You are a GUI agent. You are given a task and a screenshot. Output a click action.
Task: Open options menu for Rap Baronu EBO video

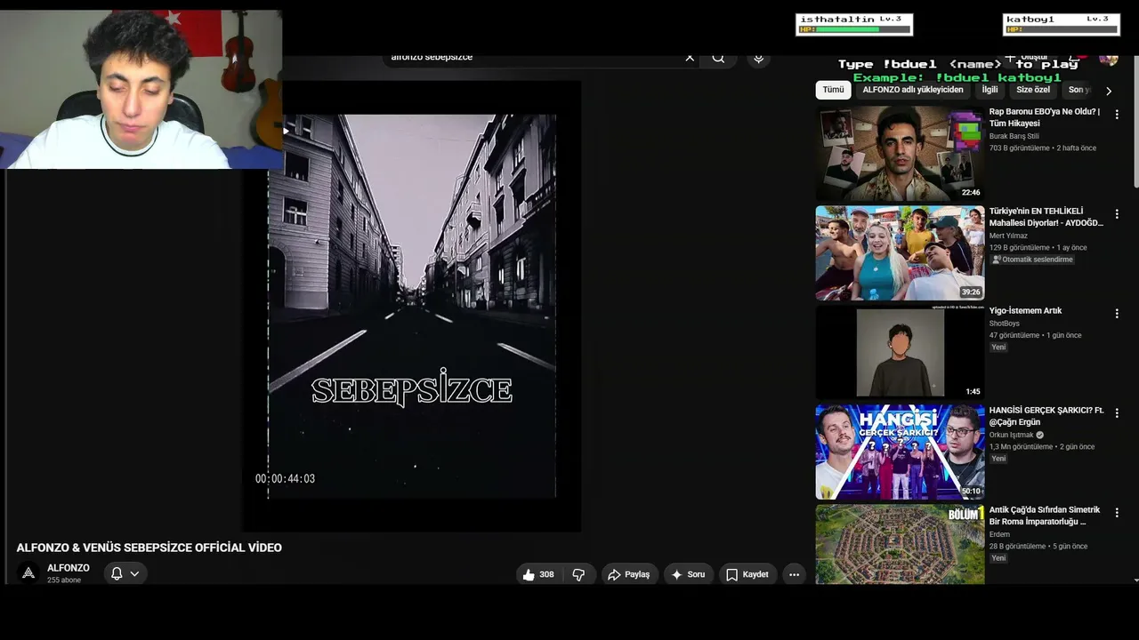pyautogui.click(x=1117, y=115)
